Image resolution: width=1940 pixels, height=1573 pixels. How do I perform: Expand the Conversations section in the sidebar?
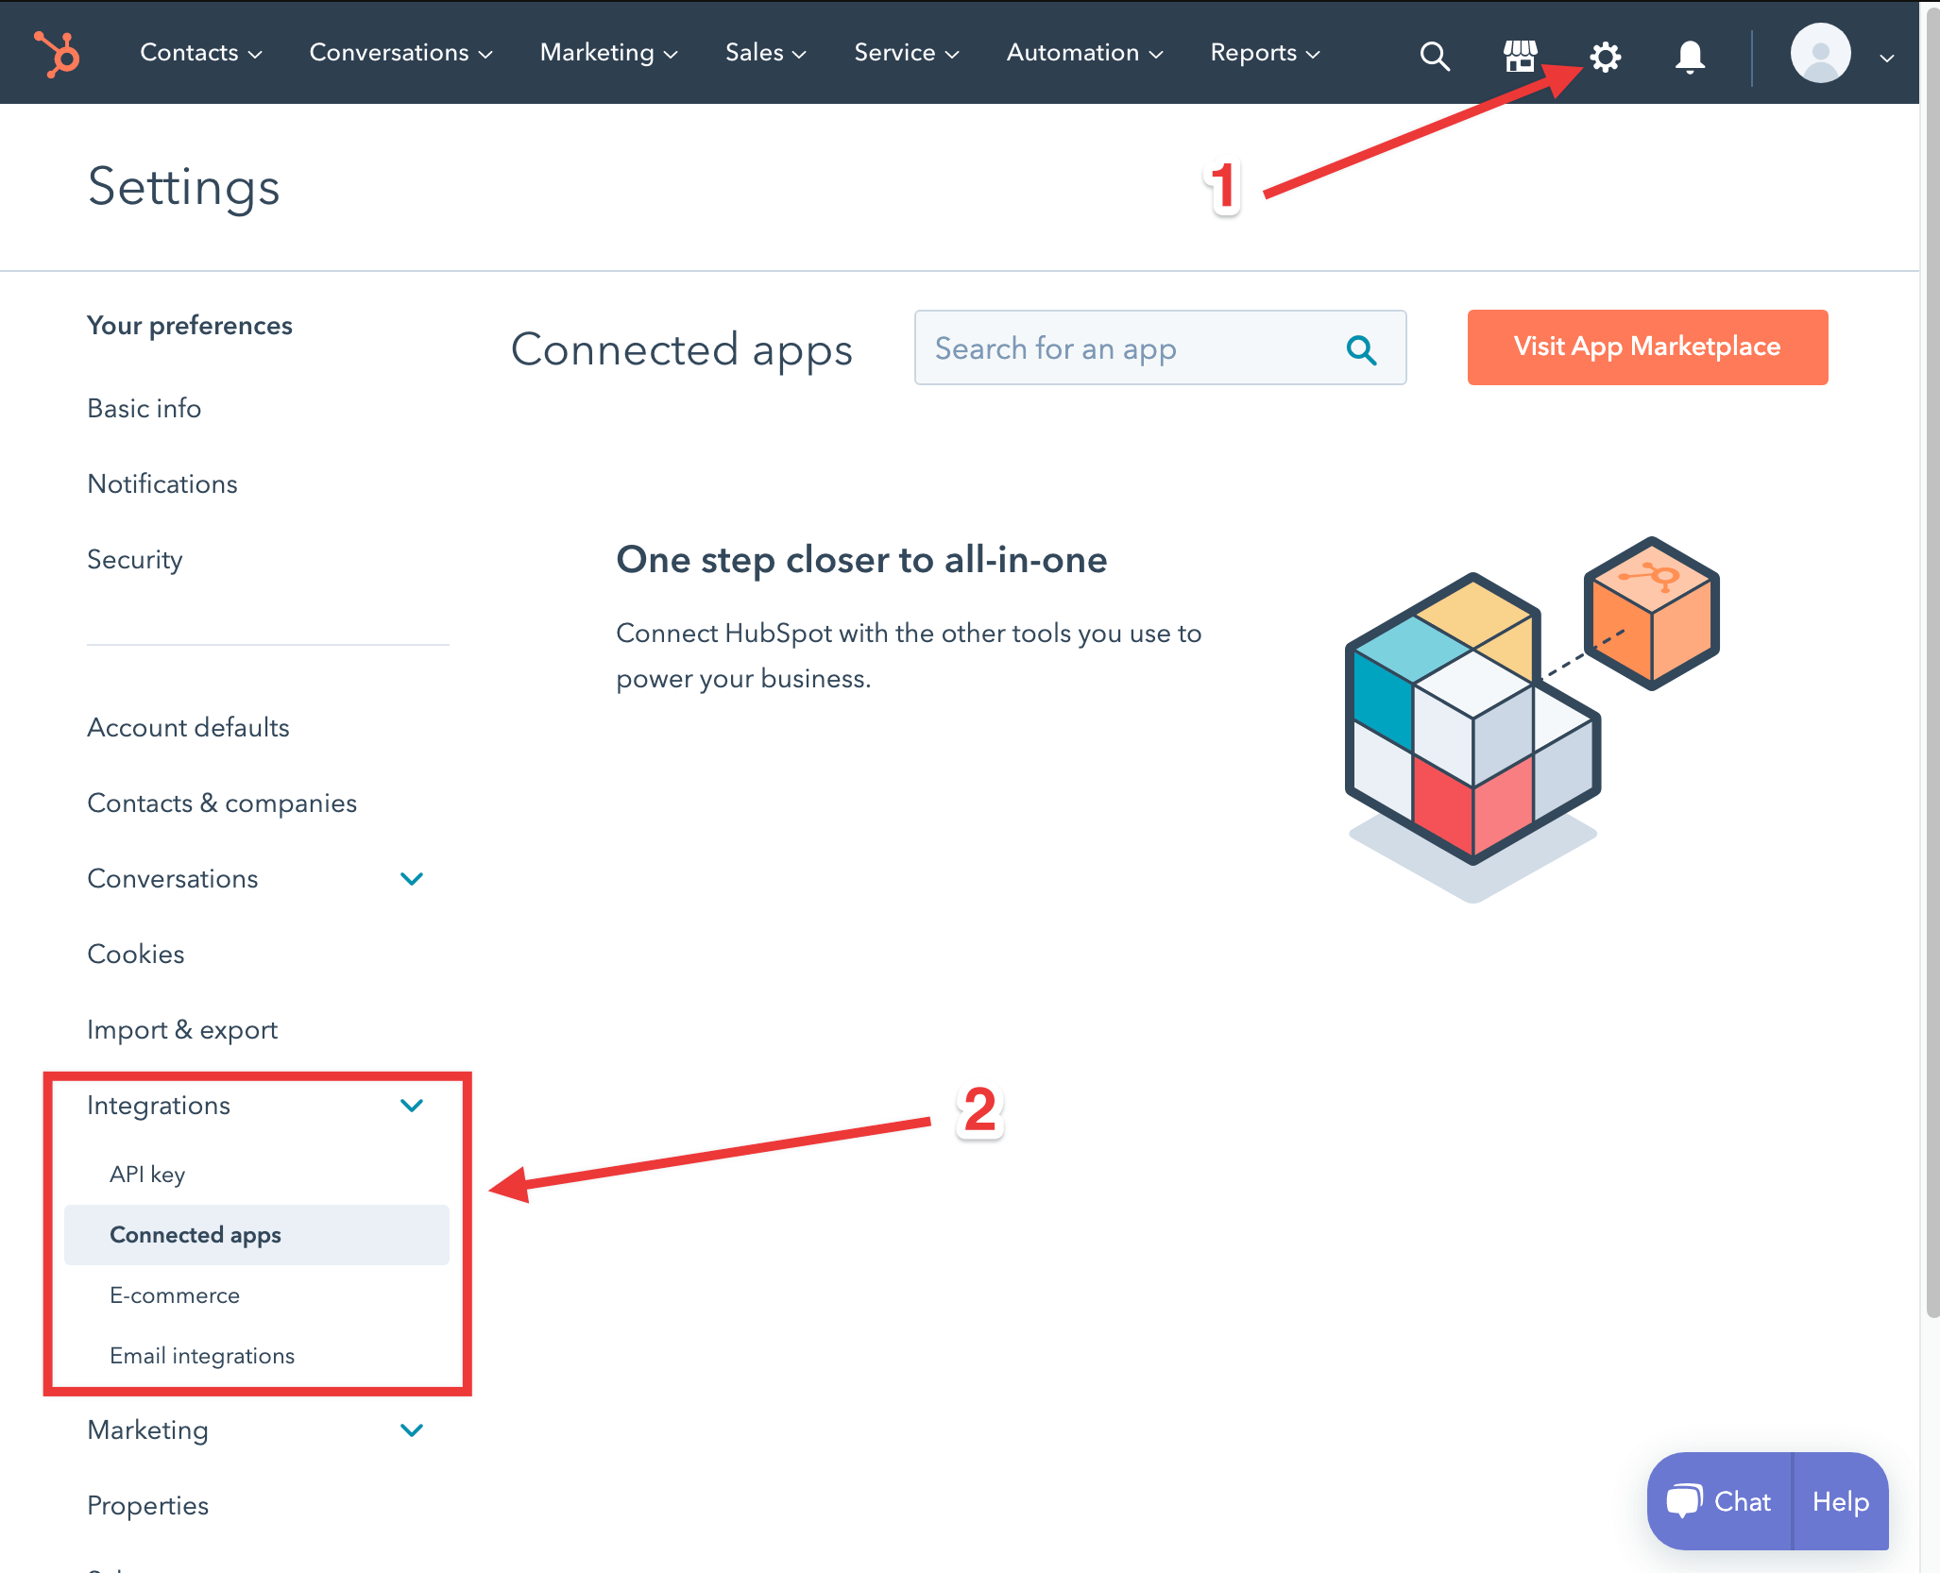coord(412,878)
